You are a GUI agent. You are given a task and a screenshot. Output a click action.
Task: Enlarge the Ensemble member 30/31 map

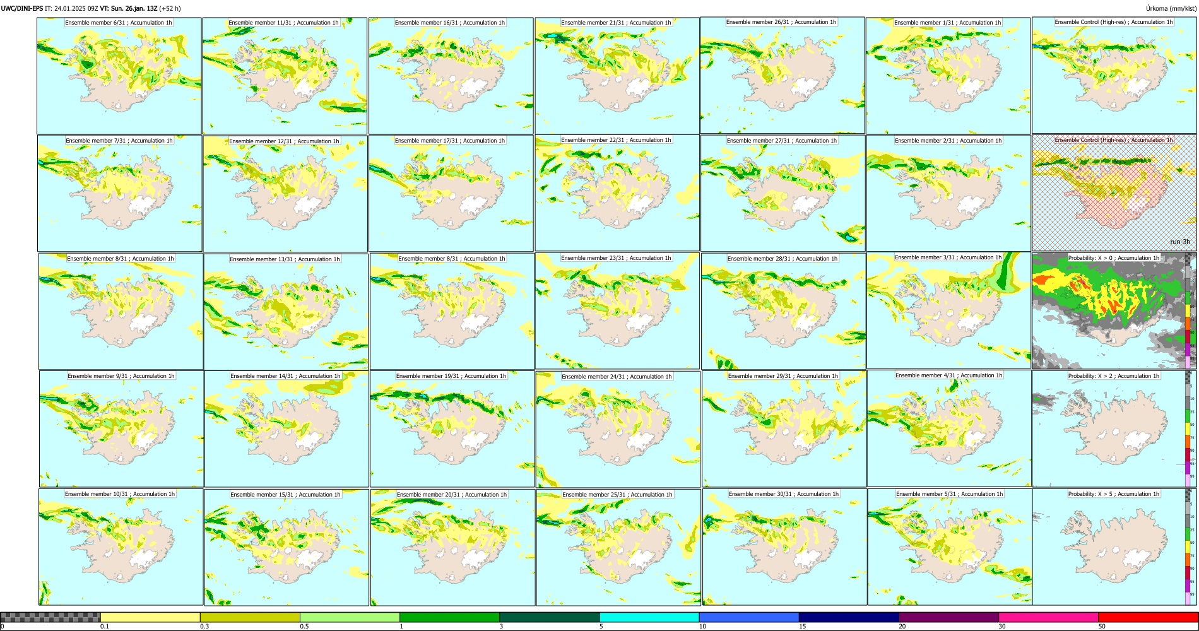click(784, 547)
